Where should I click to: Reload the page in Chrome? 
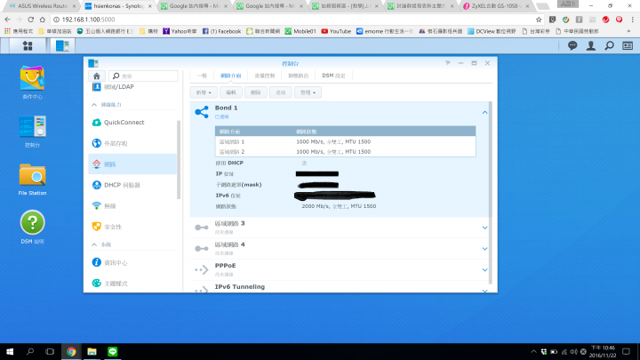pos(30,20)
